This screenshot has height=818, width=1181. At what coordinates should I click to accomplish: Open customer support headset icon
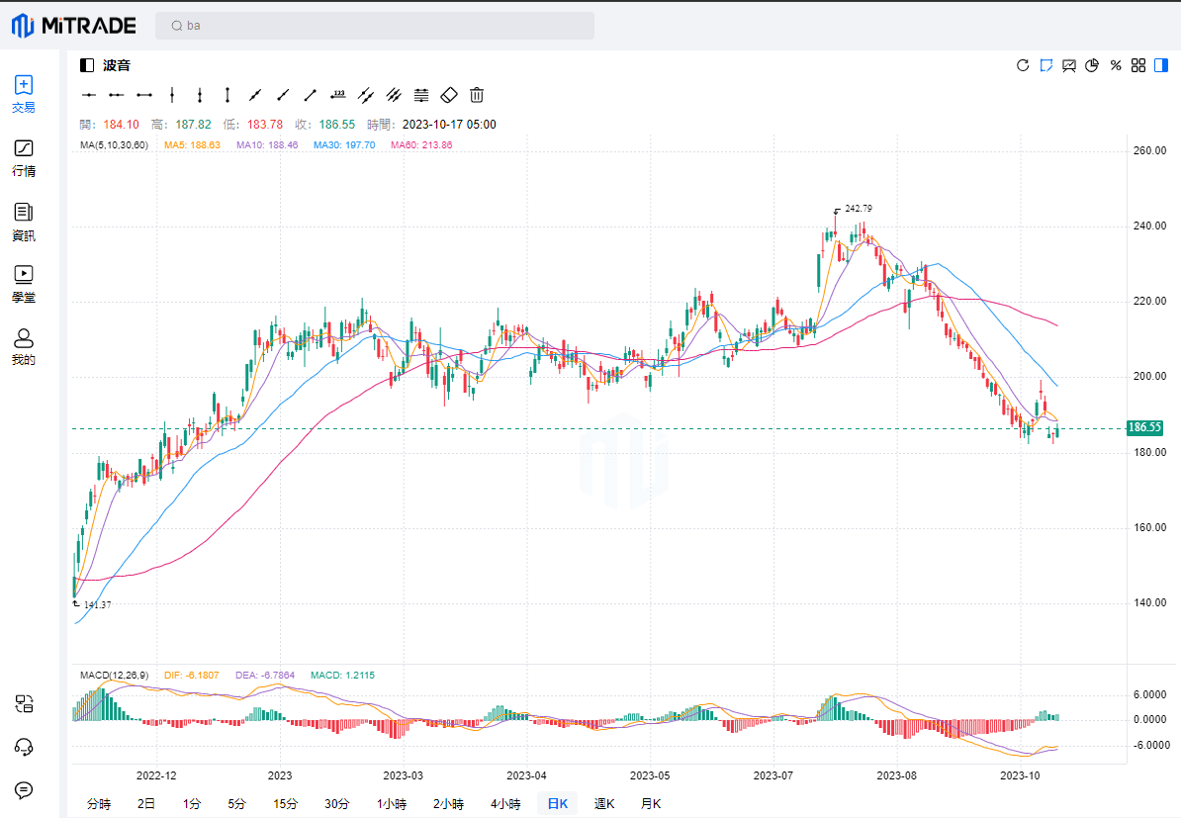tap(25, 747)
